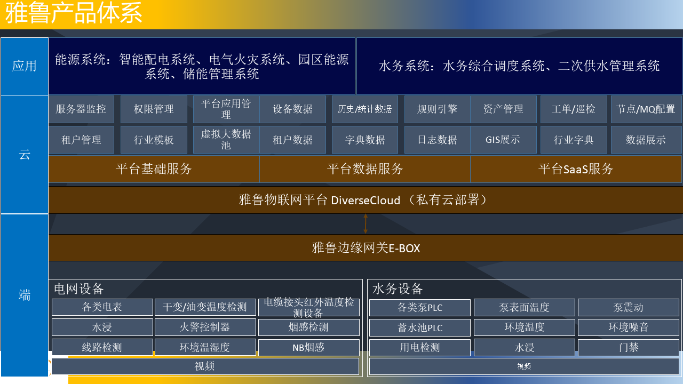The height and width of the screenshot is (384, 683).
Task: Select the 节点/MQ配置 box
Action: [x=646, y=109]
